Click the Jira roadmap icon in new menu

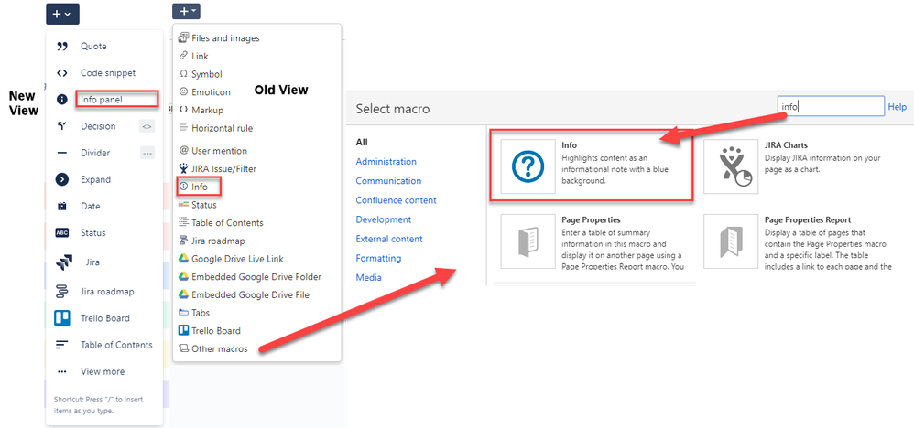point(61,292)
